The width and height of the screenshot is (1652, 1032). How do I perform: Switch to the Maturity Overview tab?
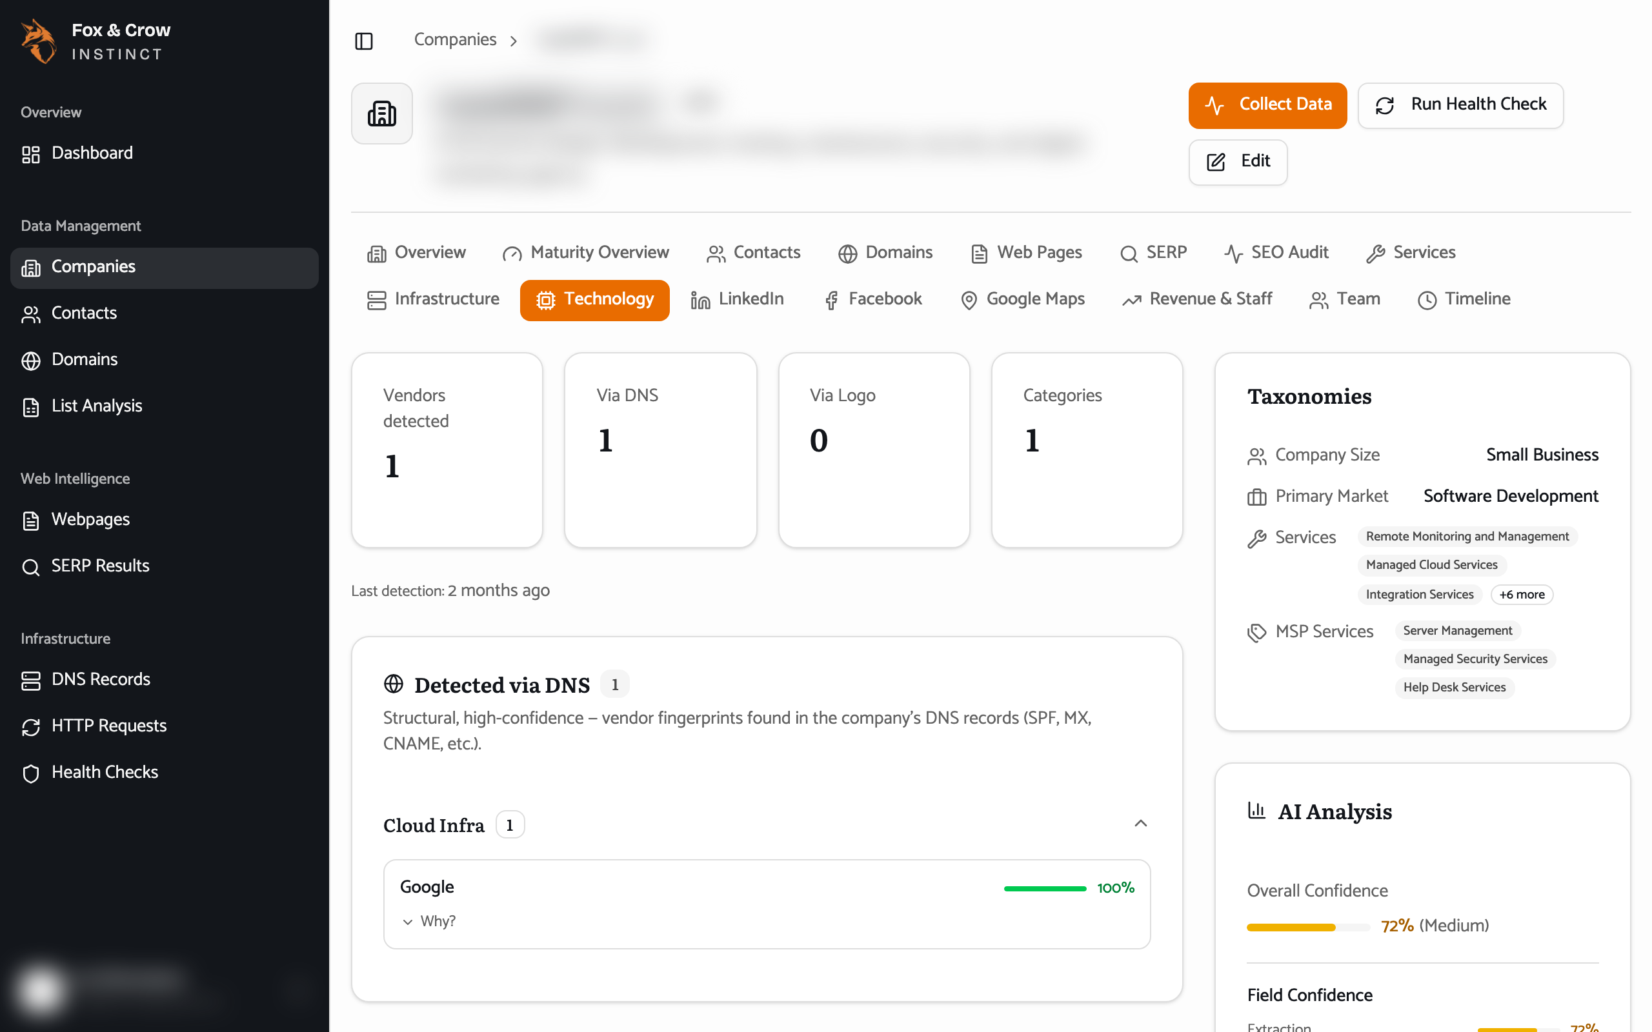pyautogui.click(x=586, y=253)
